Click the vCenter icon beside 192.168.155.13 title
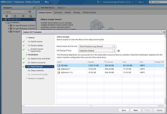 point(39,8)
